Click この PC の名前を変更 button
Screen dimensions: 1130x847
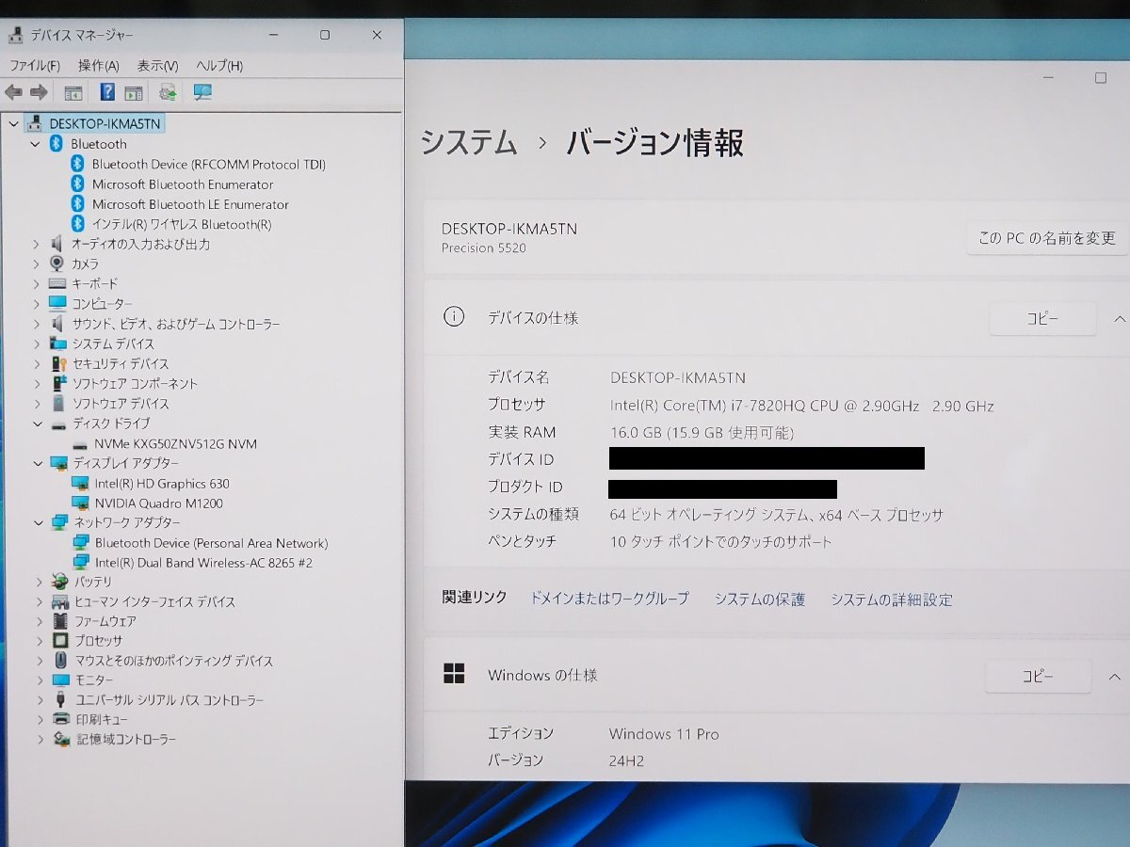pos(1046,238)
